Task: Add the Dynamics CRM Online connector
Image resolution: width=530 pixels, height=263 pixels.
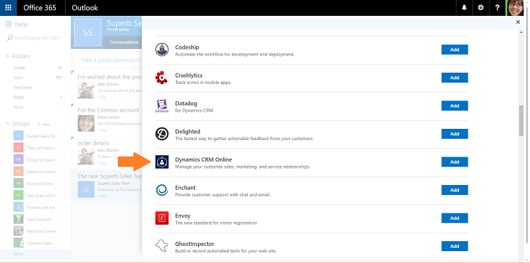Action: coord(454,162)
